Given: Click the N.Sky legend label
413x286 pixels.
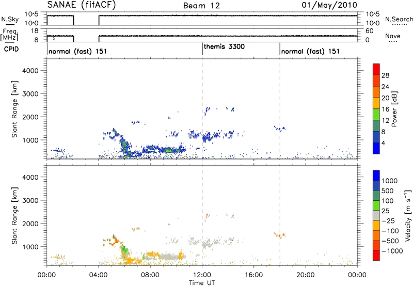Looking at the screenshot, I should (x=10, y=19).
